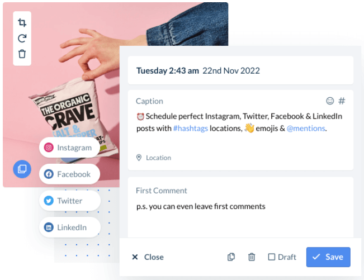
Task: Click the blue multi-image gallery icon
Action: [x=22, y=169]
